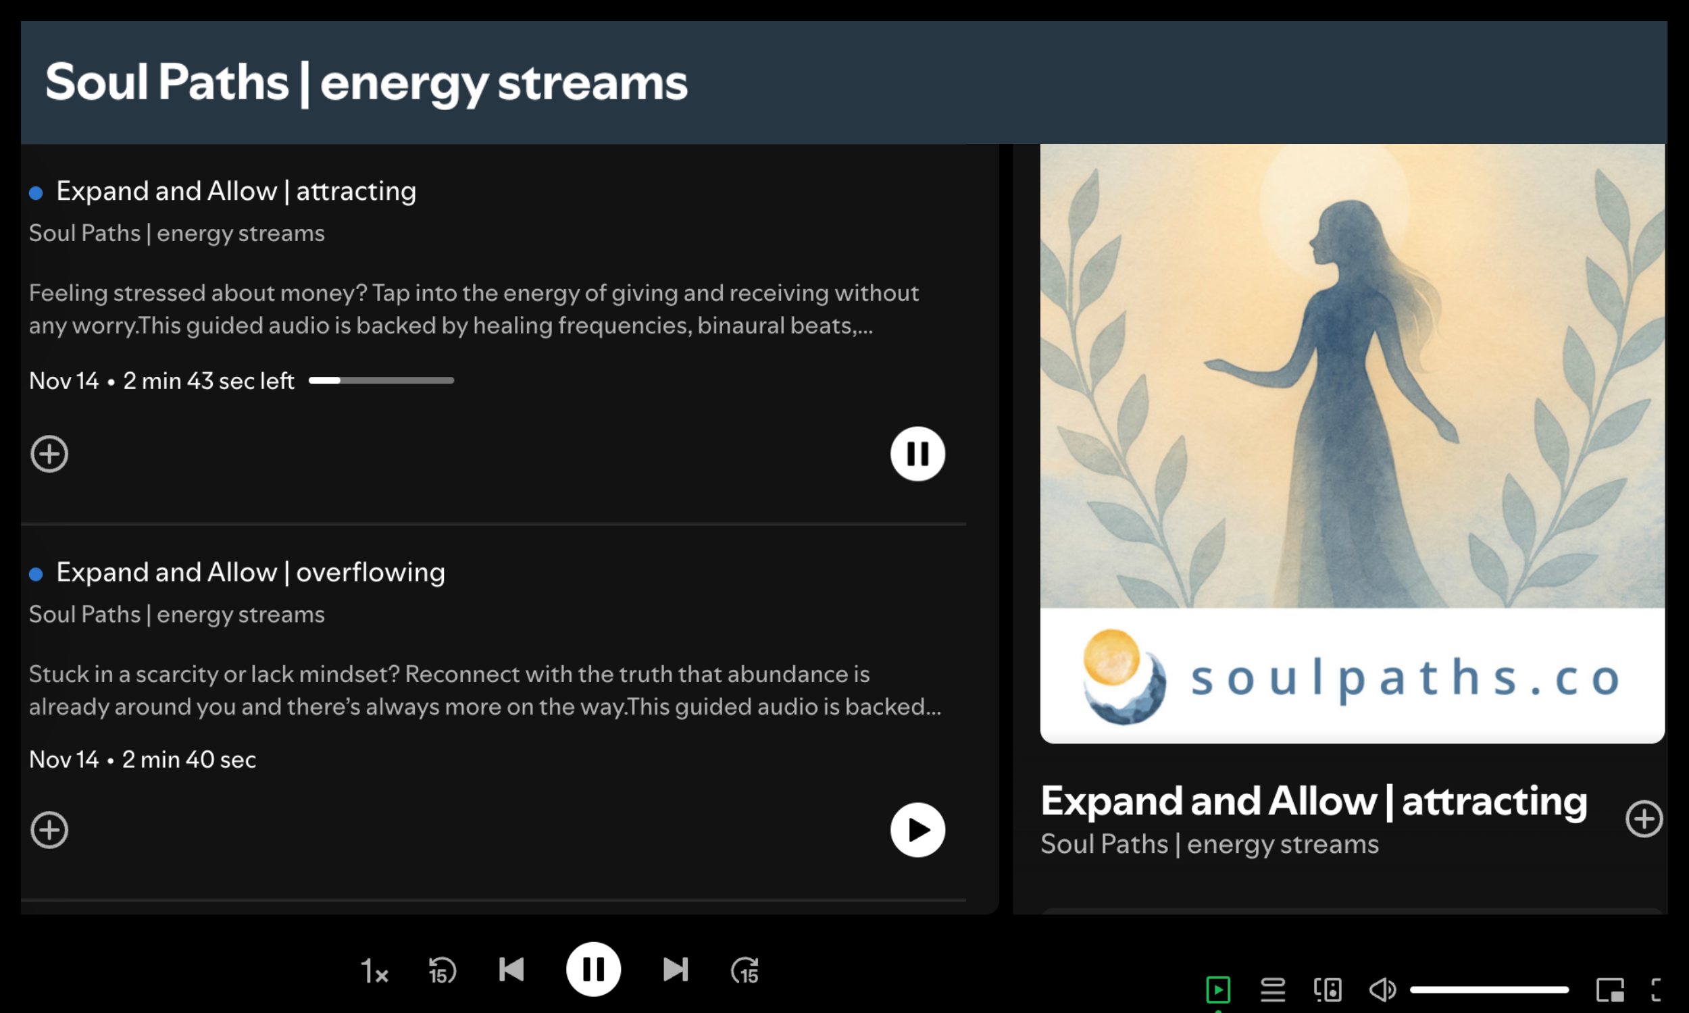Open the connect to a device menu
This screenshot has width=1689, height=1013.
[x=1327, y=989]
